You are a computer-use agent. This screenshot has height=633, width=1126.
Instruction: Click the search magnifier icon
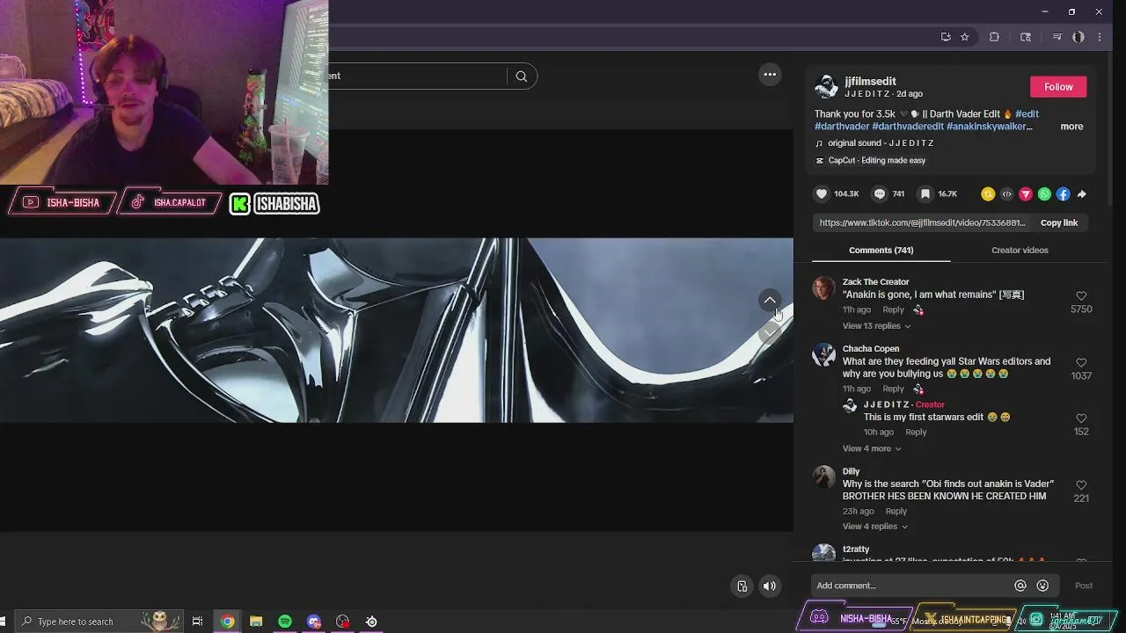pyautogui.click(x=522, y=76)
